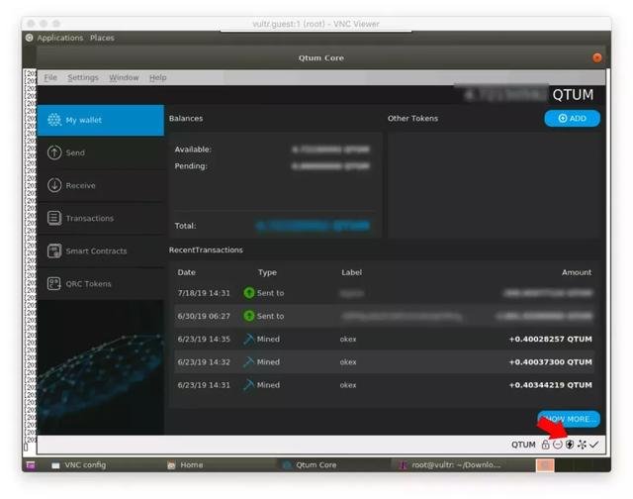633x499 pixels.
Task: Click the pickaxe Mined icon for 6/23/19 14:32
Action: (249, 362)
